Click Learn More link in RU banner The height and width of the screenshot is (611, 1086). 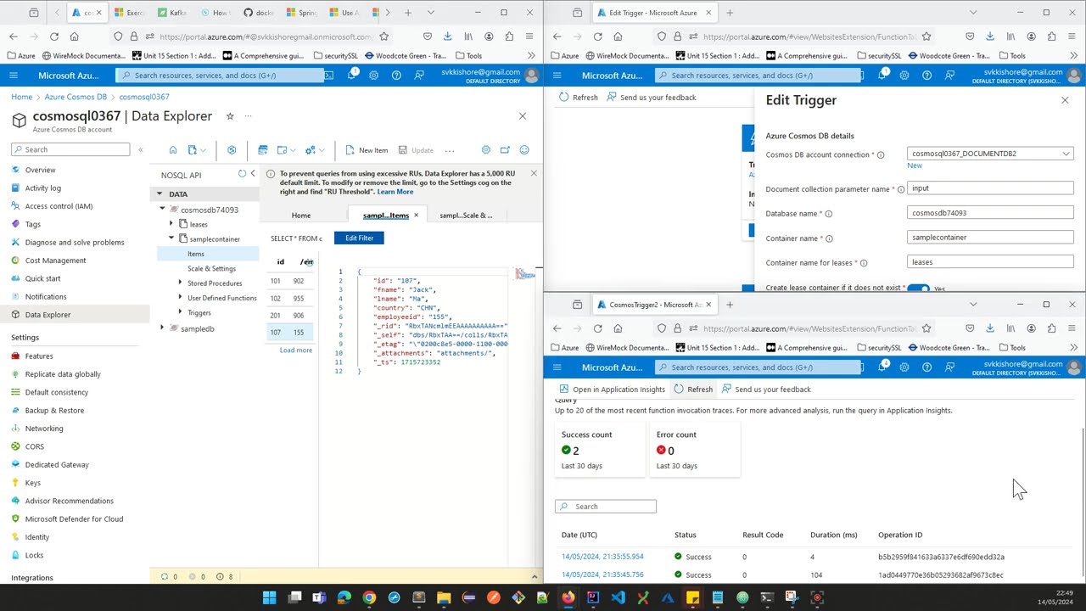pos(395,192)
